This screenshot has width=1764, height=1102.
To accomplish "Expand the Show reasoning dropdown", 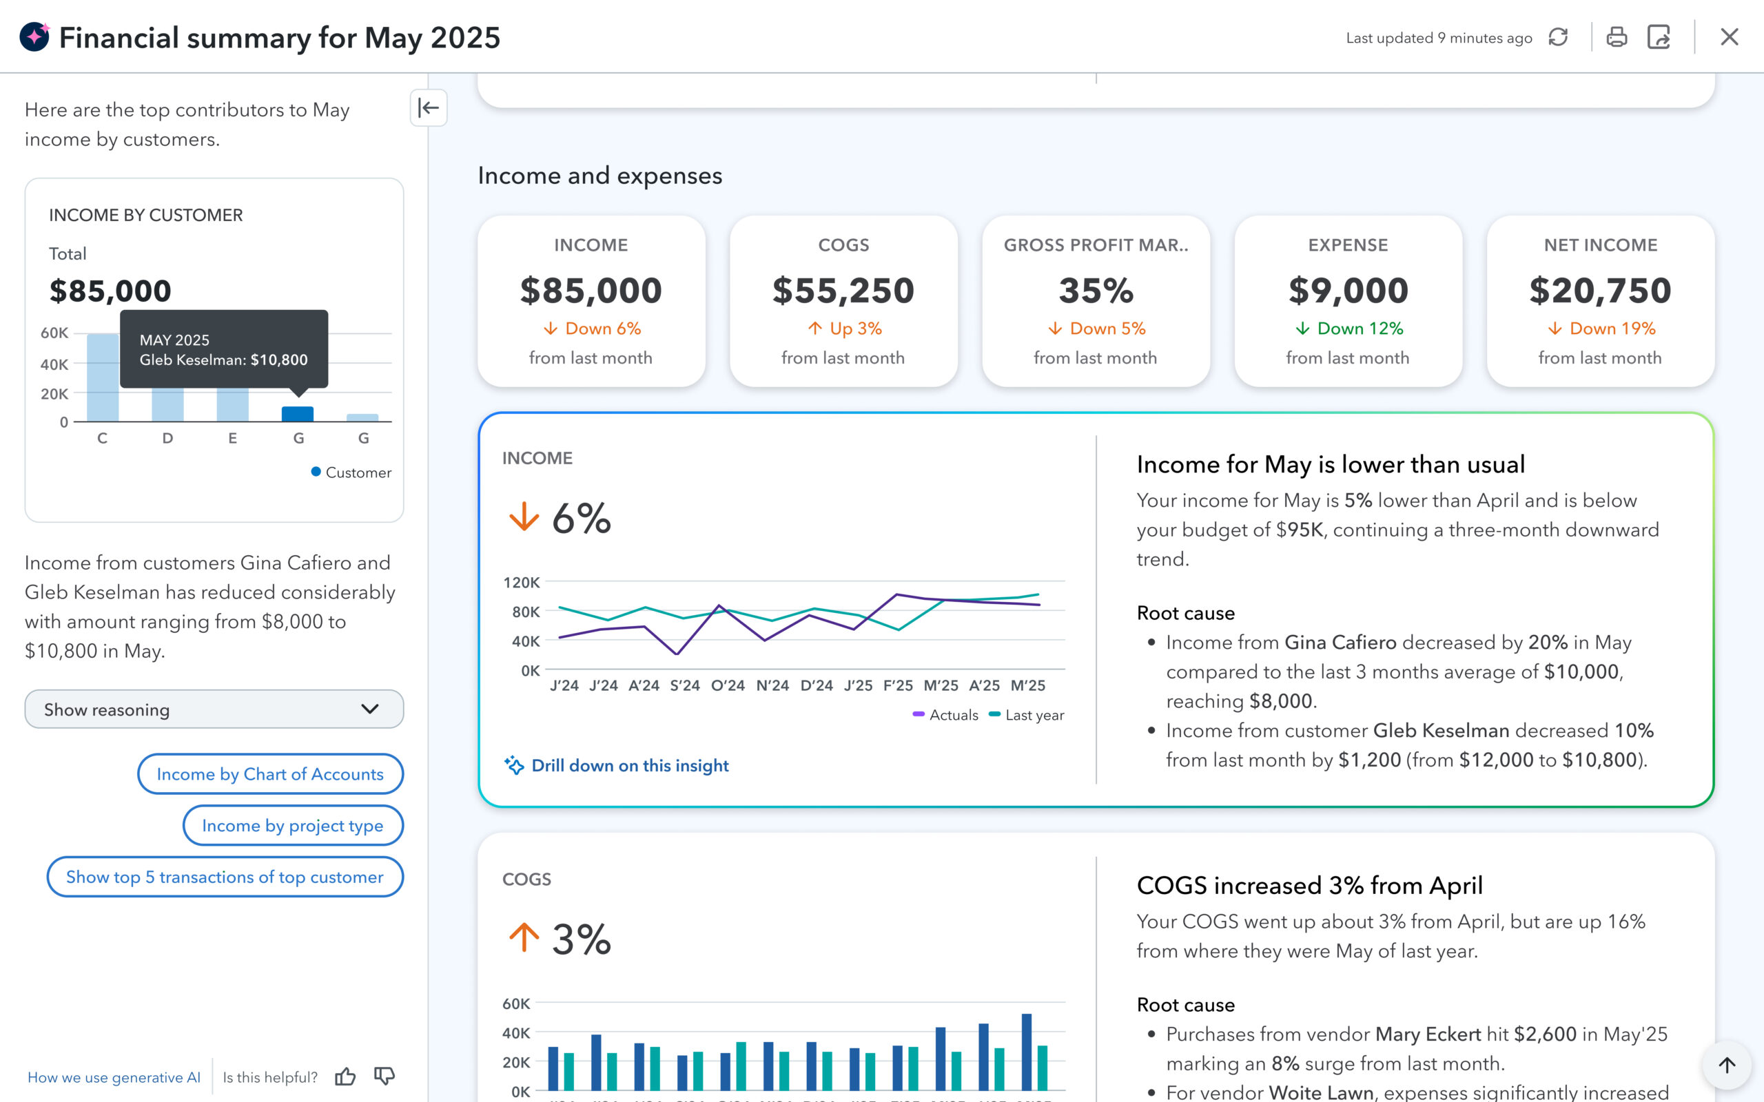I will click(x=214, y=709).
